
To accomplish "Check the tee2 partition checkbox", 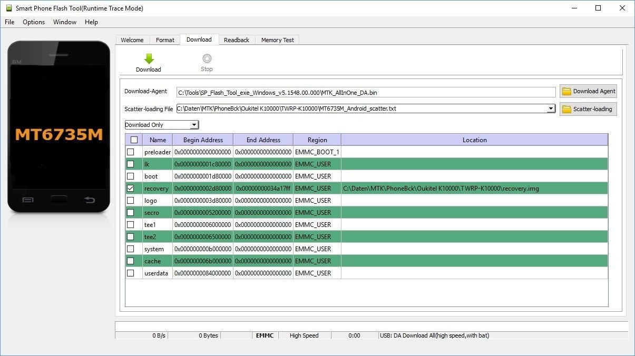I will click(x=131, y=236).
